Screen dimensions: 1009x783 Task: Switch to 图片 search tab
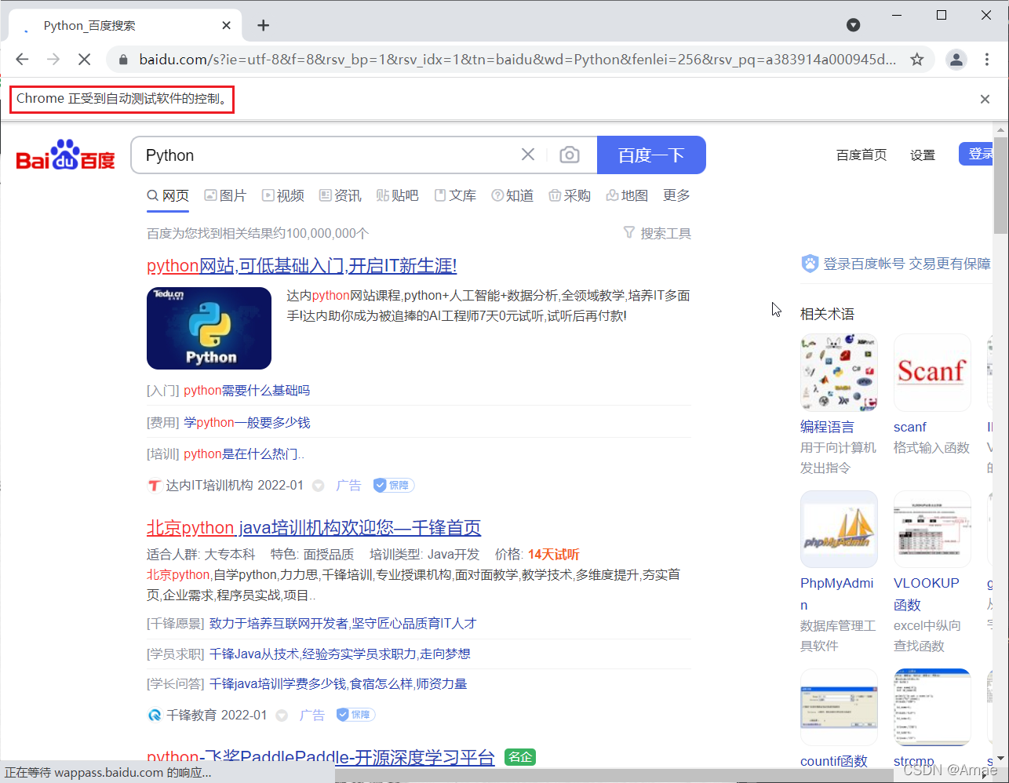tap(225, 195)
